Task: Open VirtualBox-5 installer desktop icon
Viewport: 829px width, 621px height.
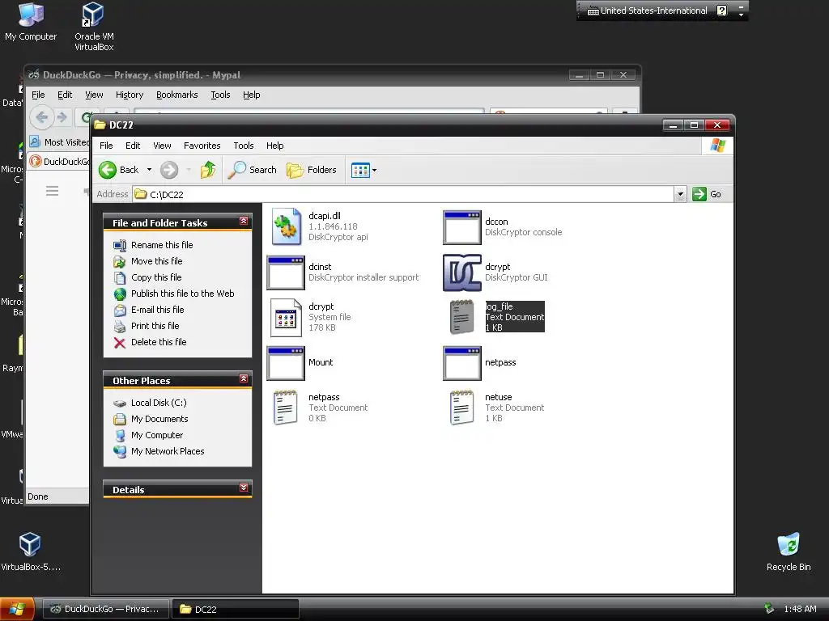Action: tap(31, 551)
